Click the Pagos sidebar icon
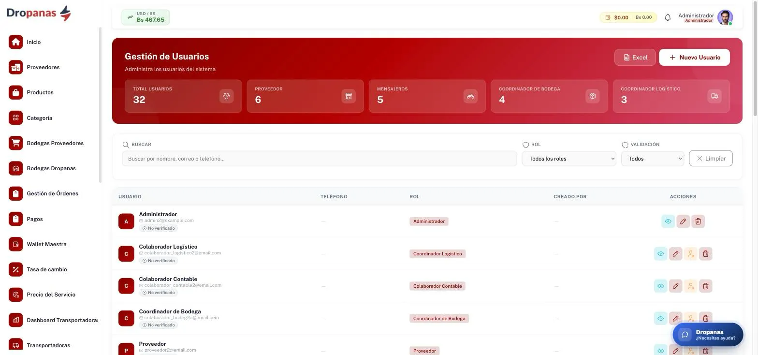Screen dimensions: 758x355 click(15, 219)
